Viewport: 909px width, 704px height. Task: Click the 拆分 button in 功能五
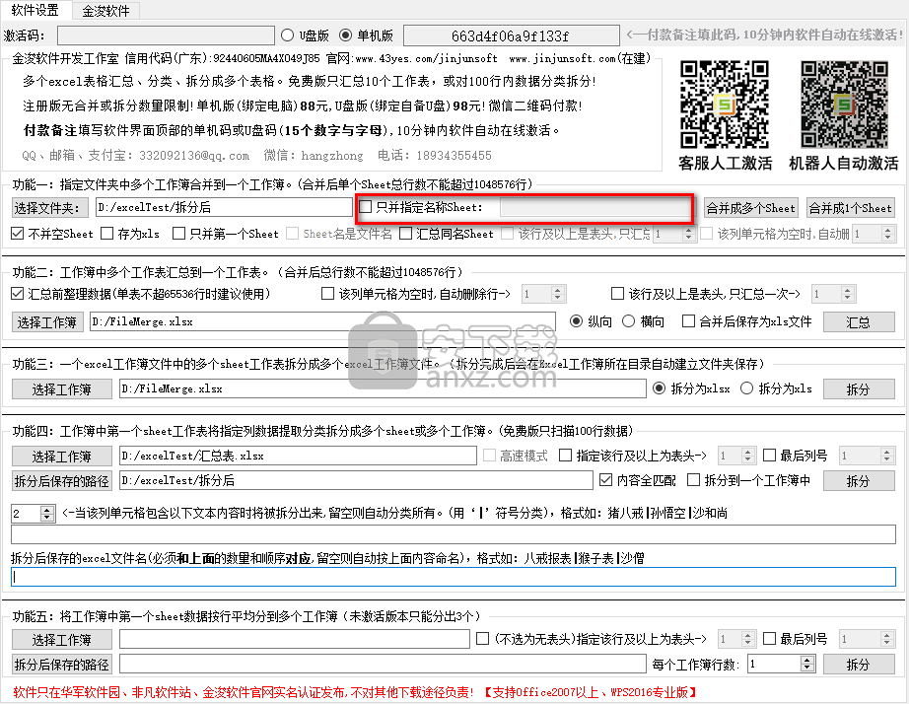click(x=859, y=664)
